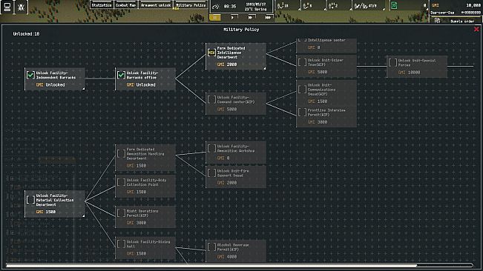Click the wounded personnel counter icon

306,5
